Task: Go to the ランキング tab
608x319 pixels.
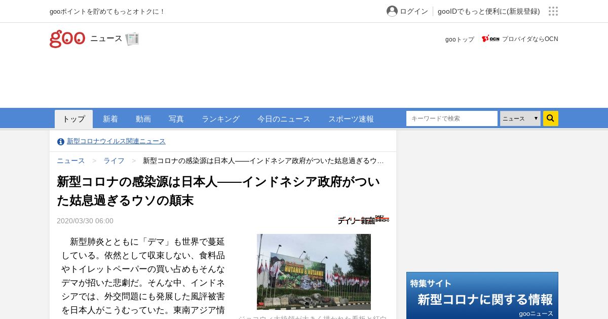Action: point(220,119)
